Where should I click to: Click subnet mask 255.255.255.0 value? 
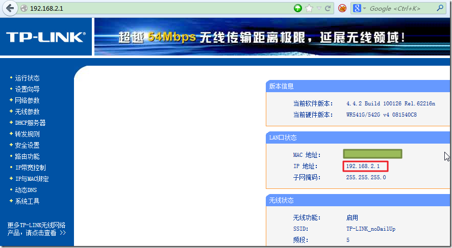(x=366, y=177)
